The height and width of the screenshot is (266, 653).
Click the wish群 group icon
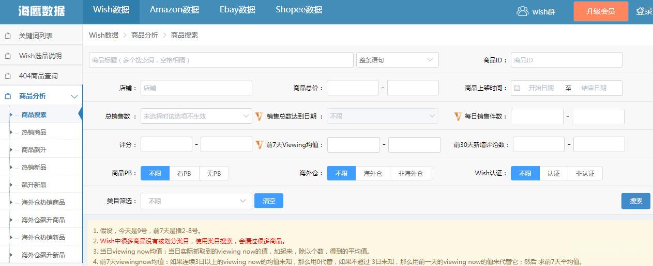tap(523, 11)
